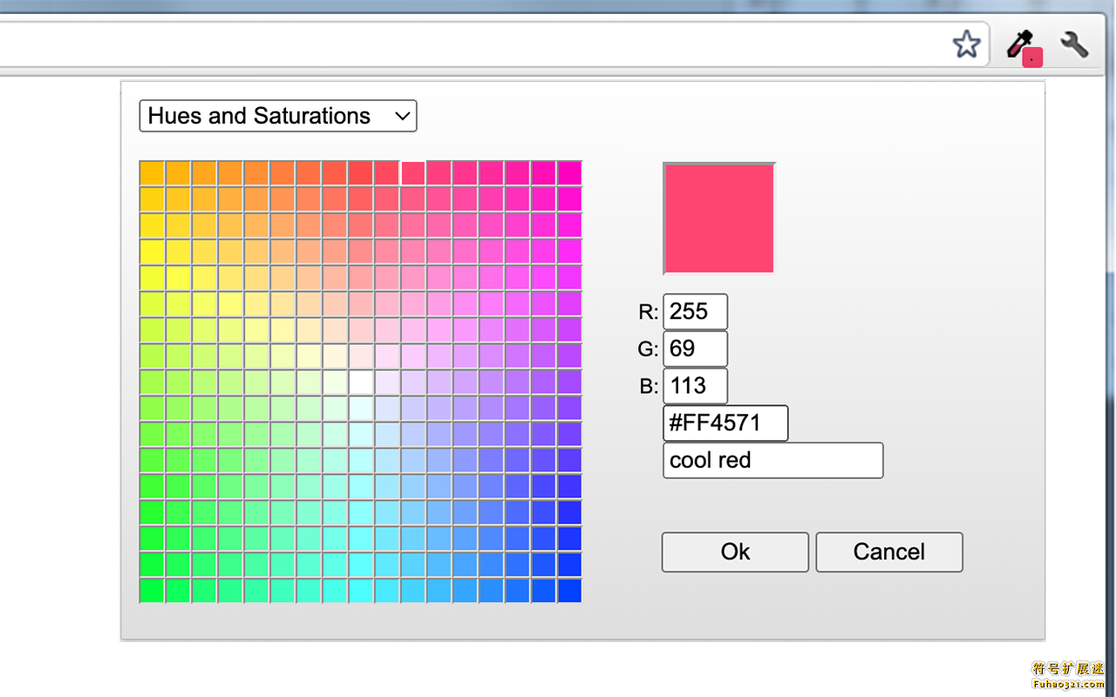The width and height of the screenshot is (1116, 697).
Task: Click the Cancel button
Action: click(889, 552)
